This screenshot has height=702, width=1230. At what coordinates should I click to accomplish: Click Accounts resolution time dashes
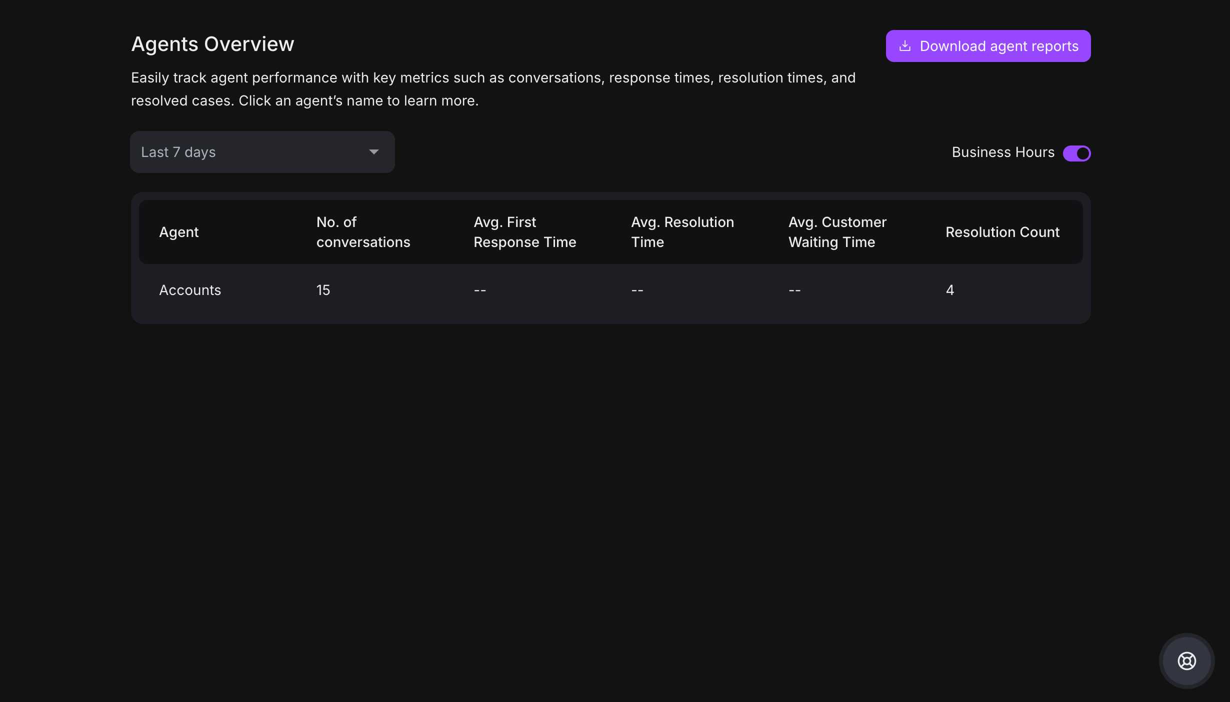point(637,290)
